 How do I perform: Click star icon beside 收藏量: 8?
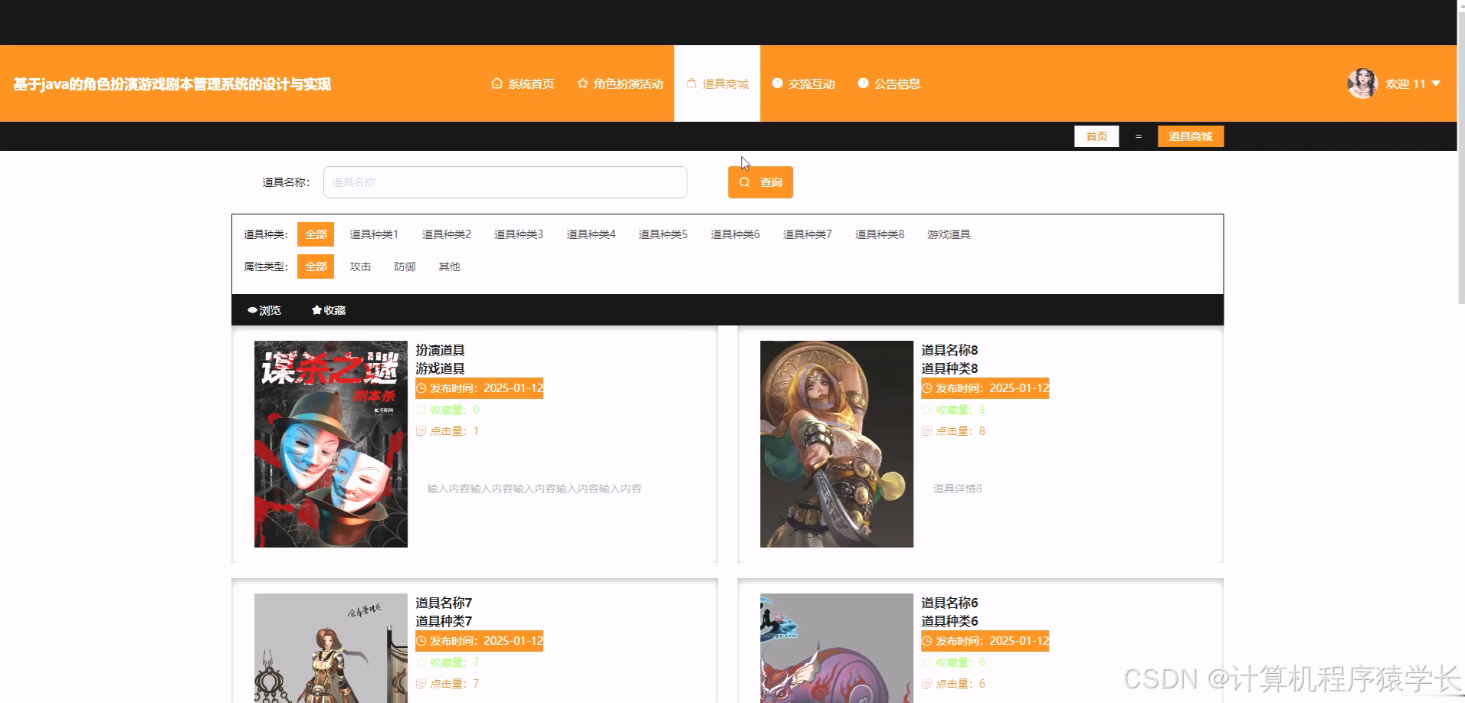coord(926,410)
